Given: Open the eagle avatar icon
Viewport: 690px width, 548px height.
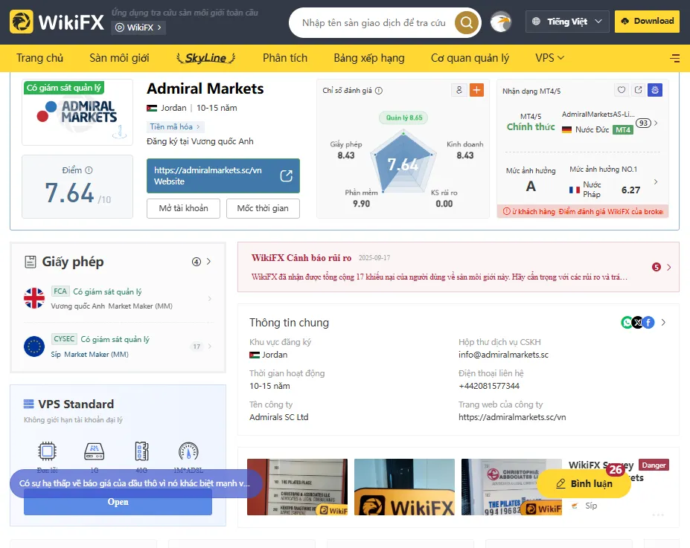Looking at the screenshot, I should coord(501,22).
